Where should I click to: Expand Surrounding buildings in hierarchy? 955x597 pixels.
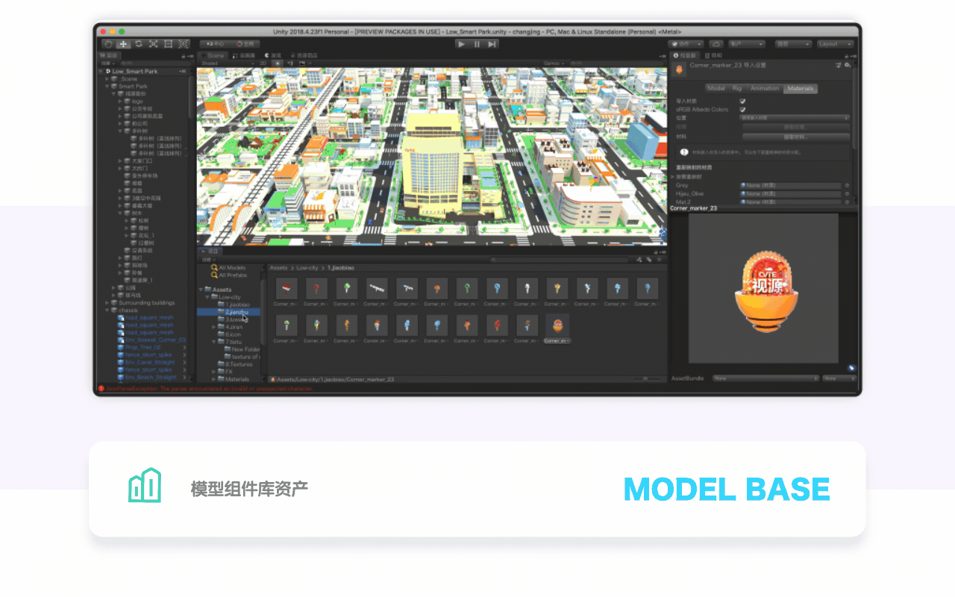click(x=107, y=302)
